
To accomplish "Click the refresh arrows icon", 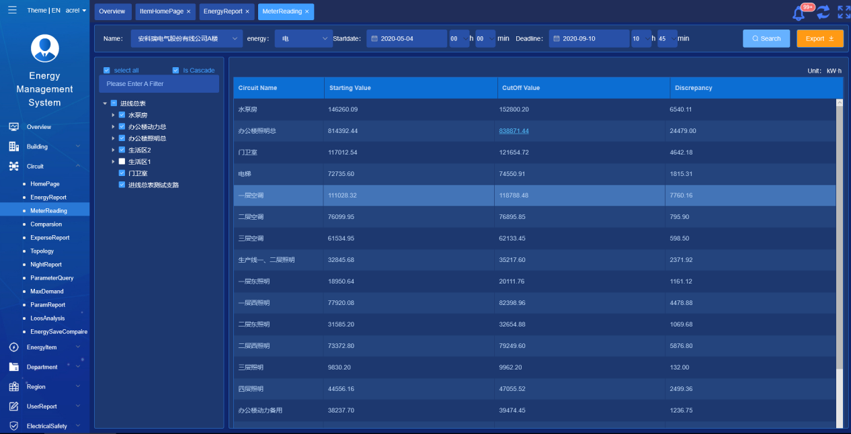I will [x=823, y=12].
